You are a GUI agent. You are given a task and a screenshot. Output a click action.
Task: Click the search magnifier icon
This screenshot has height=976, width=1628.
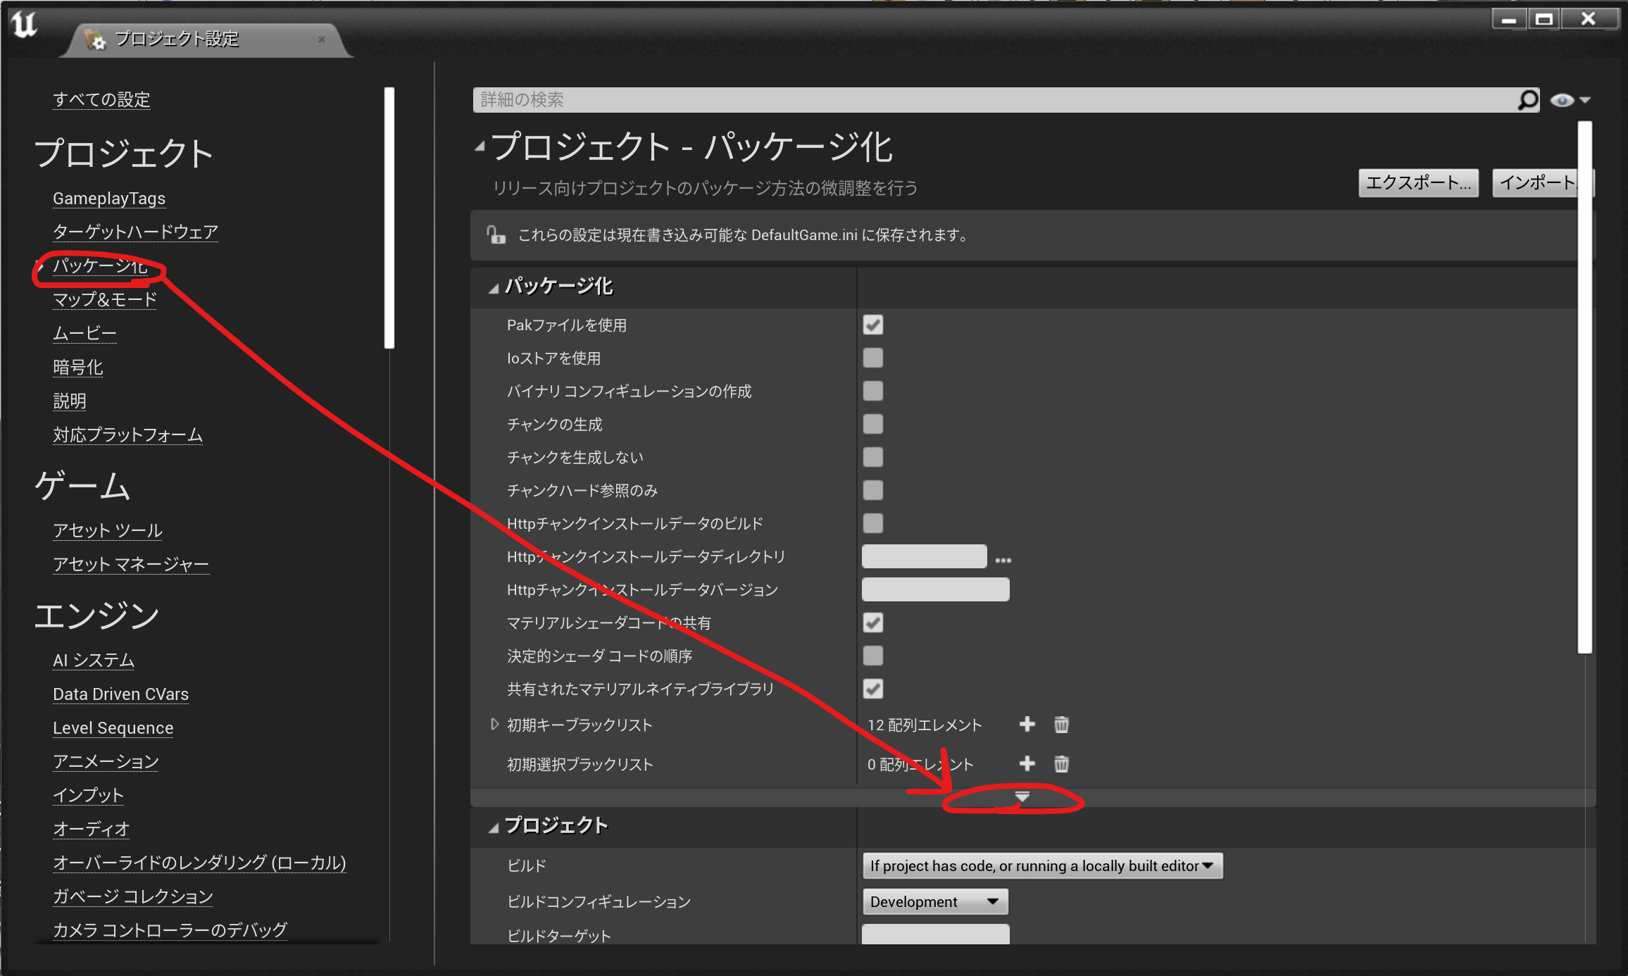[1527, 100]
